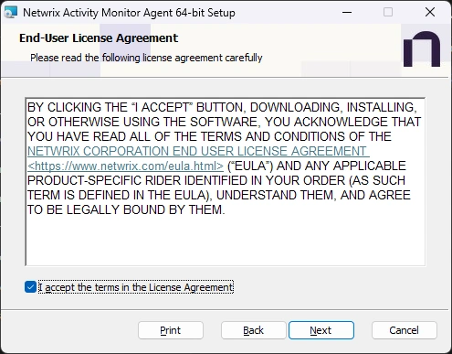
Task: Click the 'End-User License Agreement' heading
Action: [x=99, y=38]
